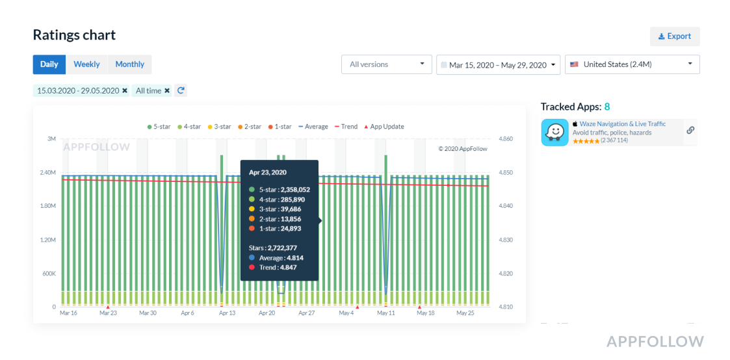Switch to Weekly view
This screenshot has width=730, height=360.
(x=86, y=64)
